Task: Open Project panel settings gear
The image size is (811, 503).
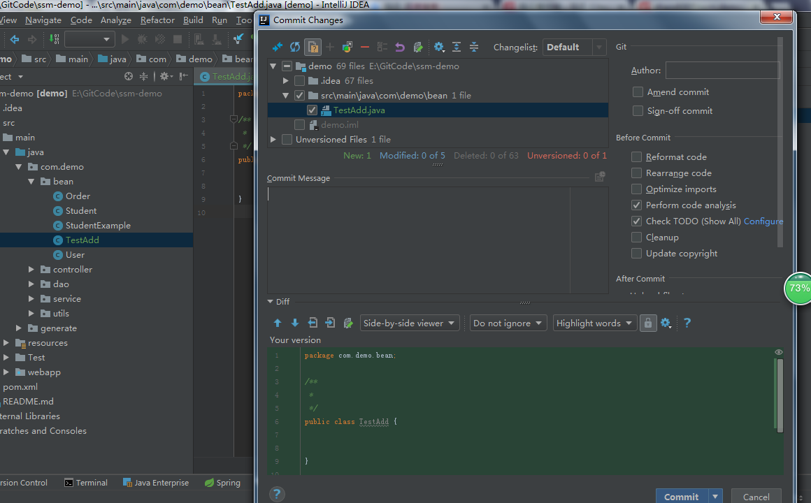Action: coord(166,77)
